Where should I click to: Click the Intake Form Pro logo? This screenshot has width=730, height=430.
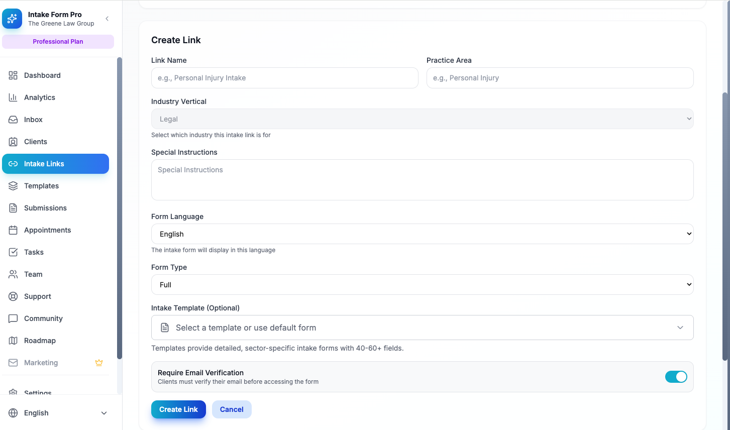coord(12,19)
